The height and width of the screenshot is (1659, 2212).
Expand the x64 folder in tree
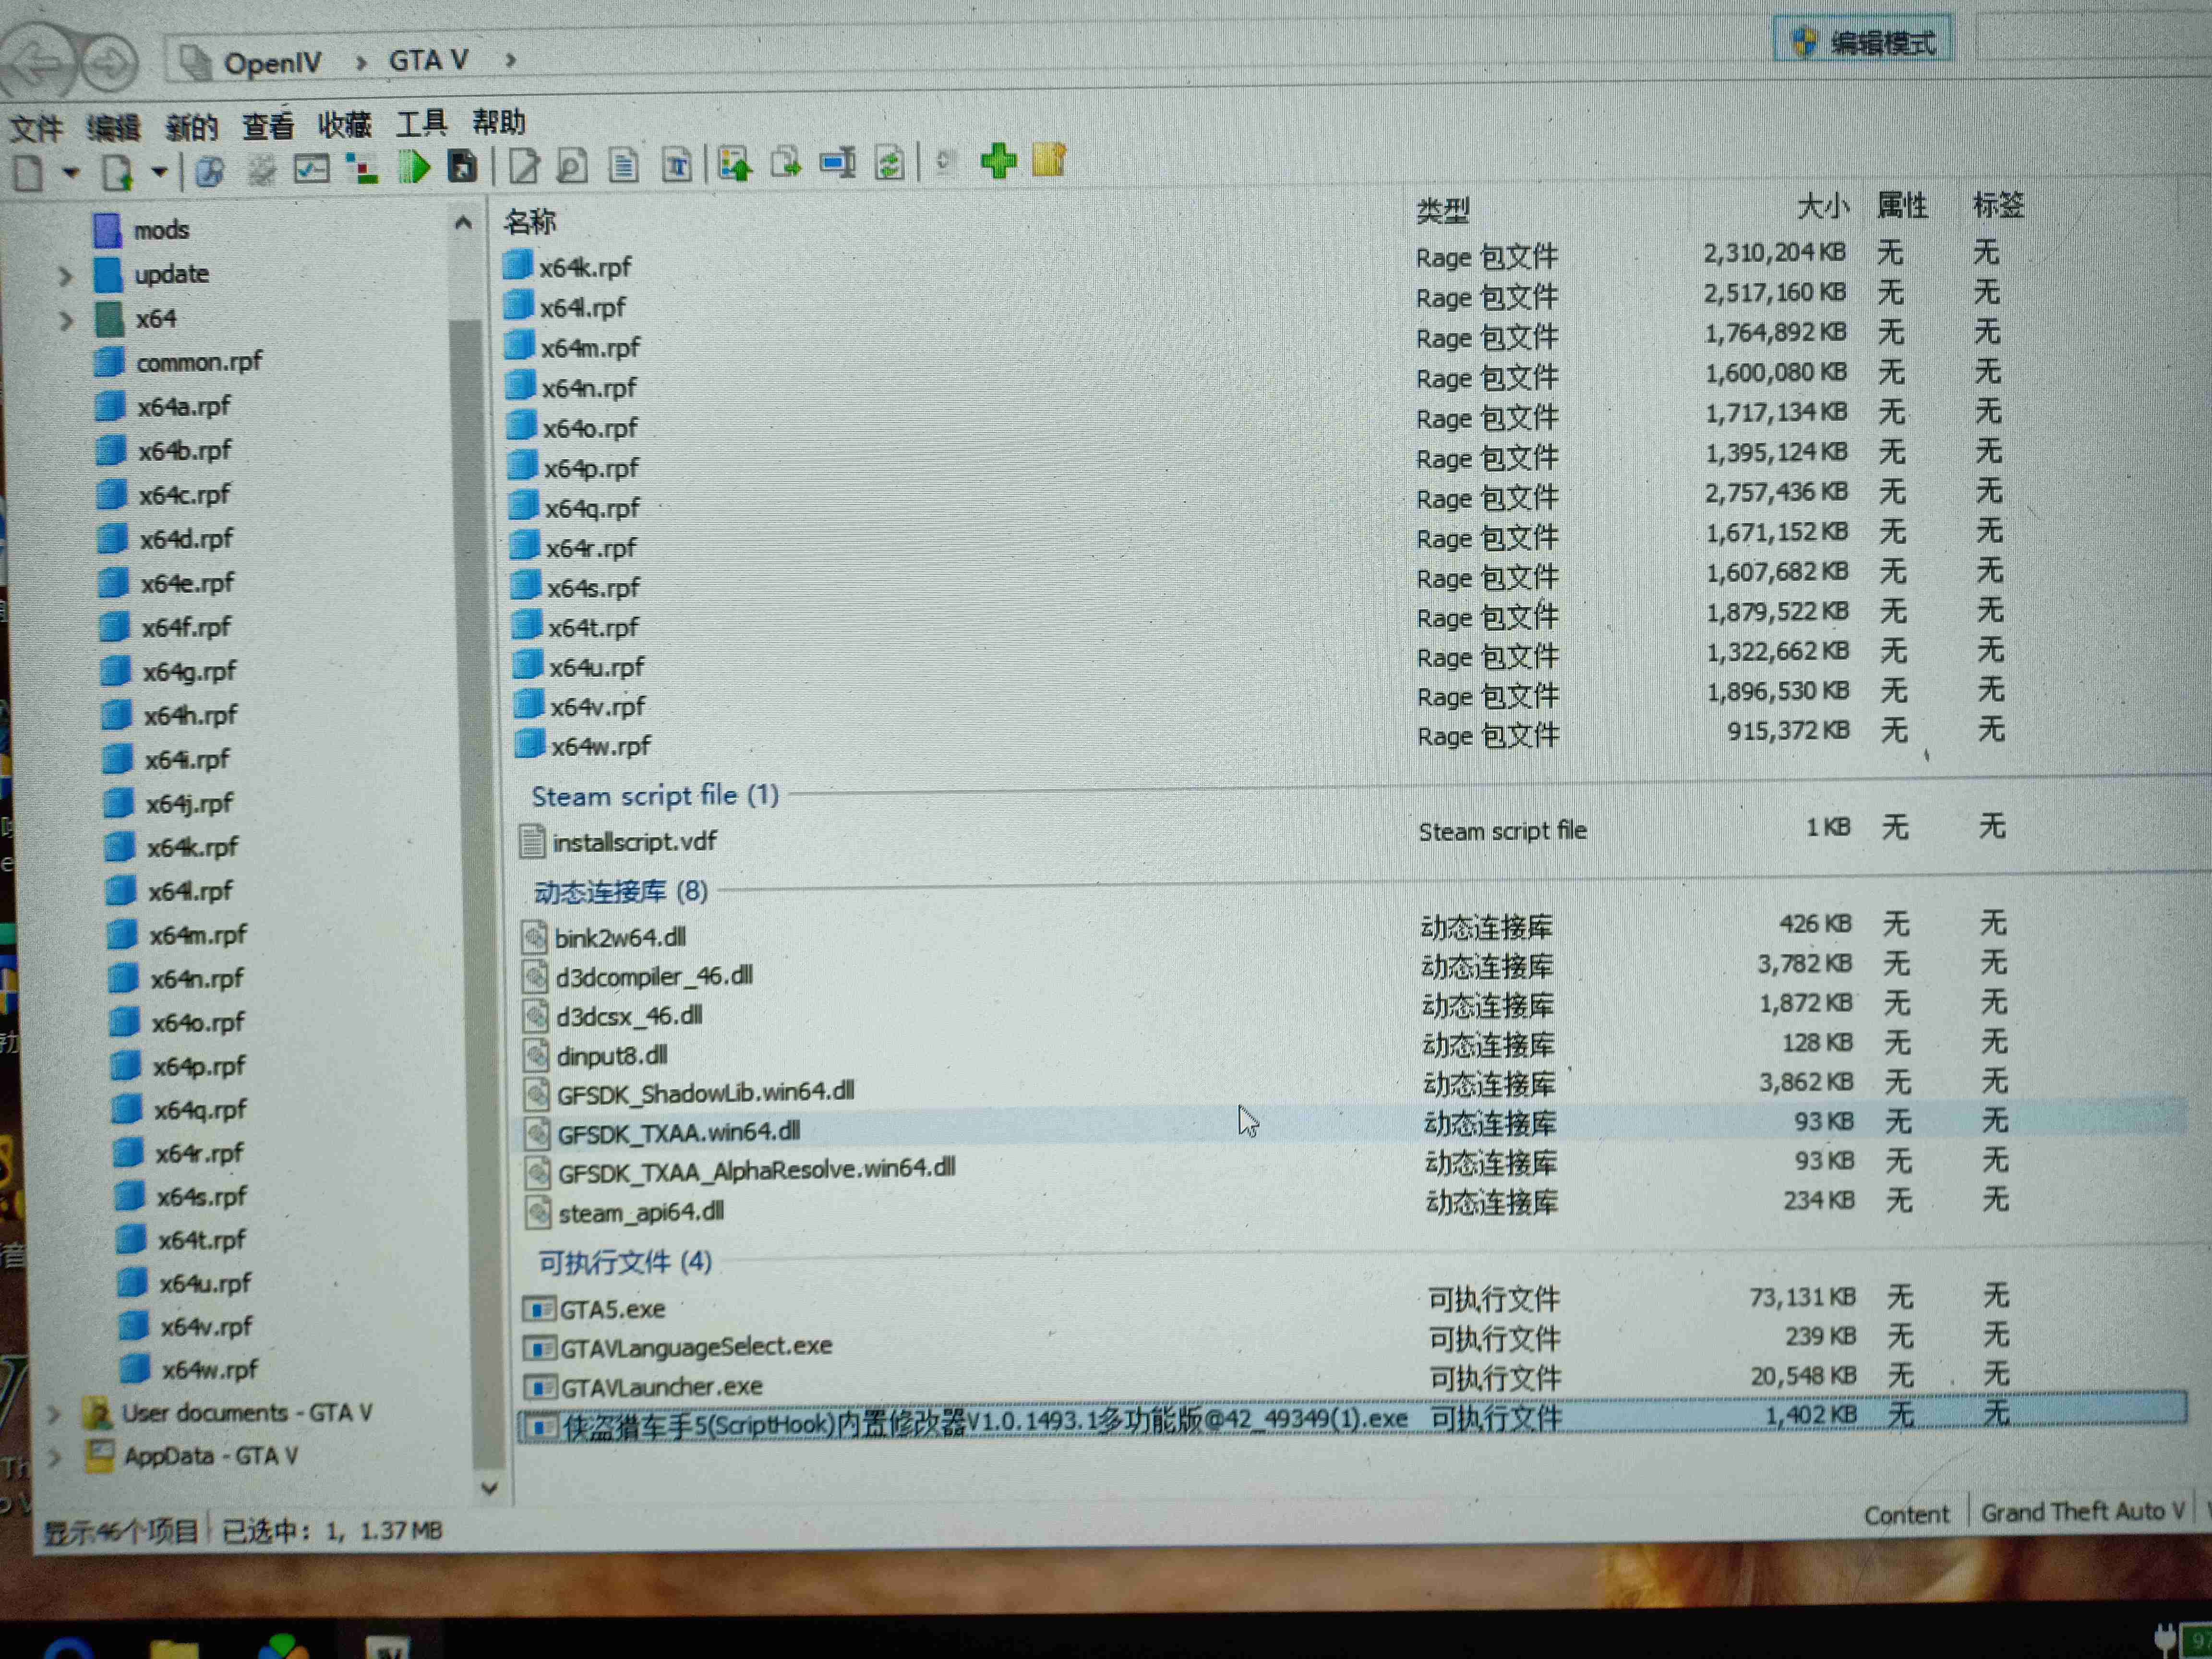coord(67,320)
